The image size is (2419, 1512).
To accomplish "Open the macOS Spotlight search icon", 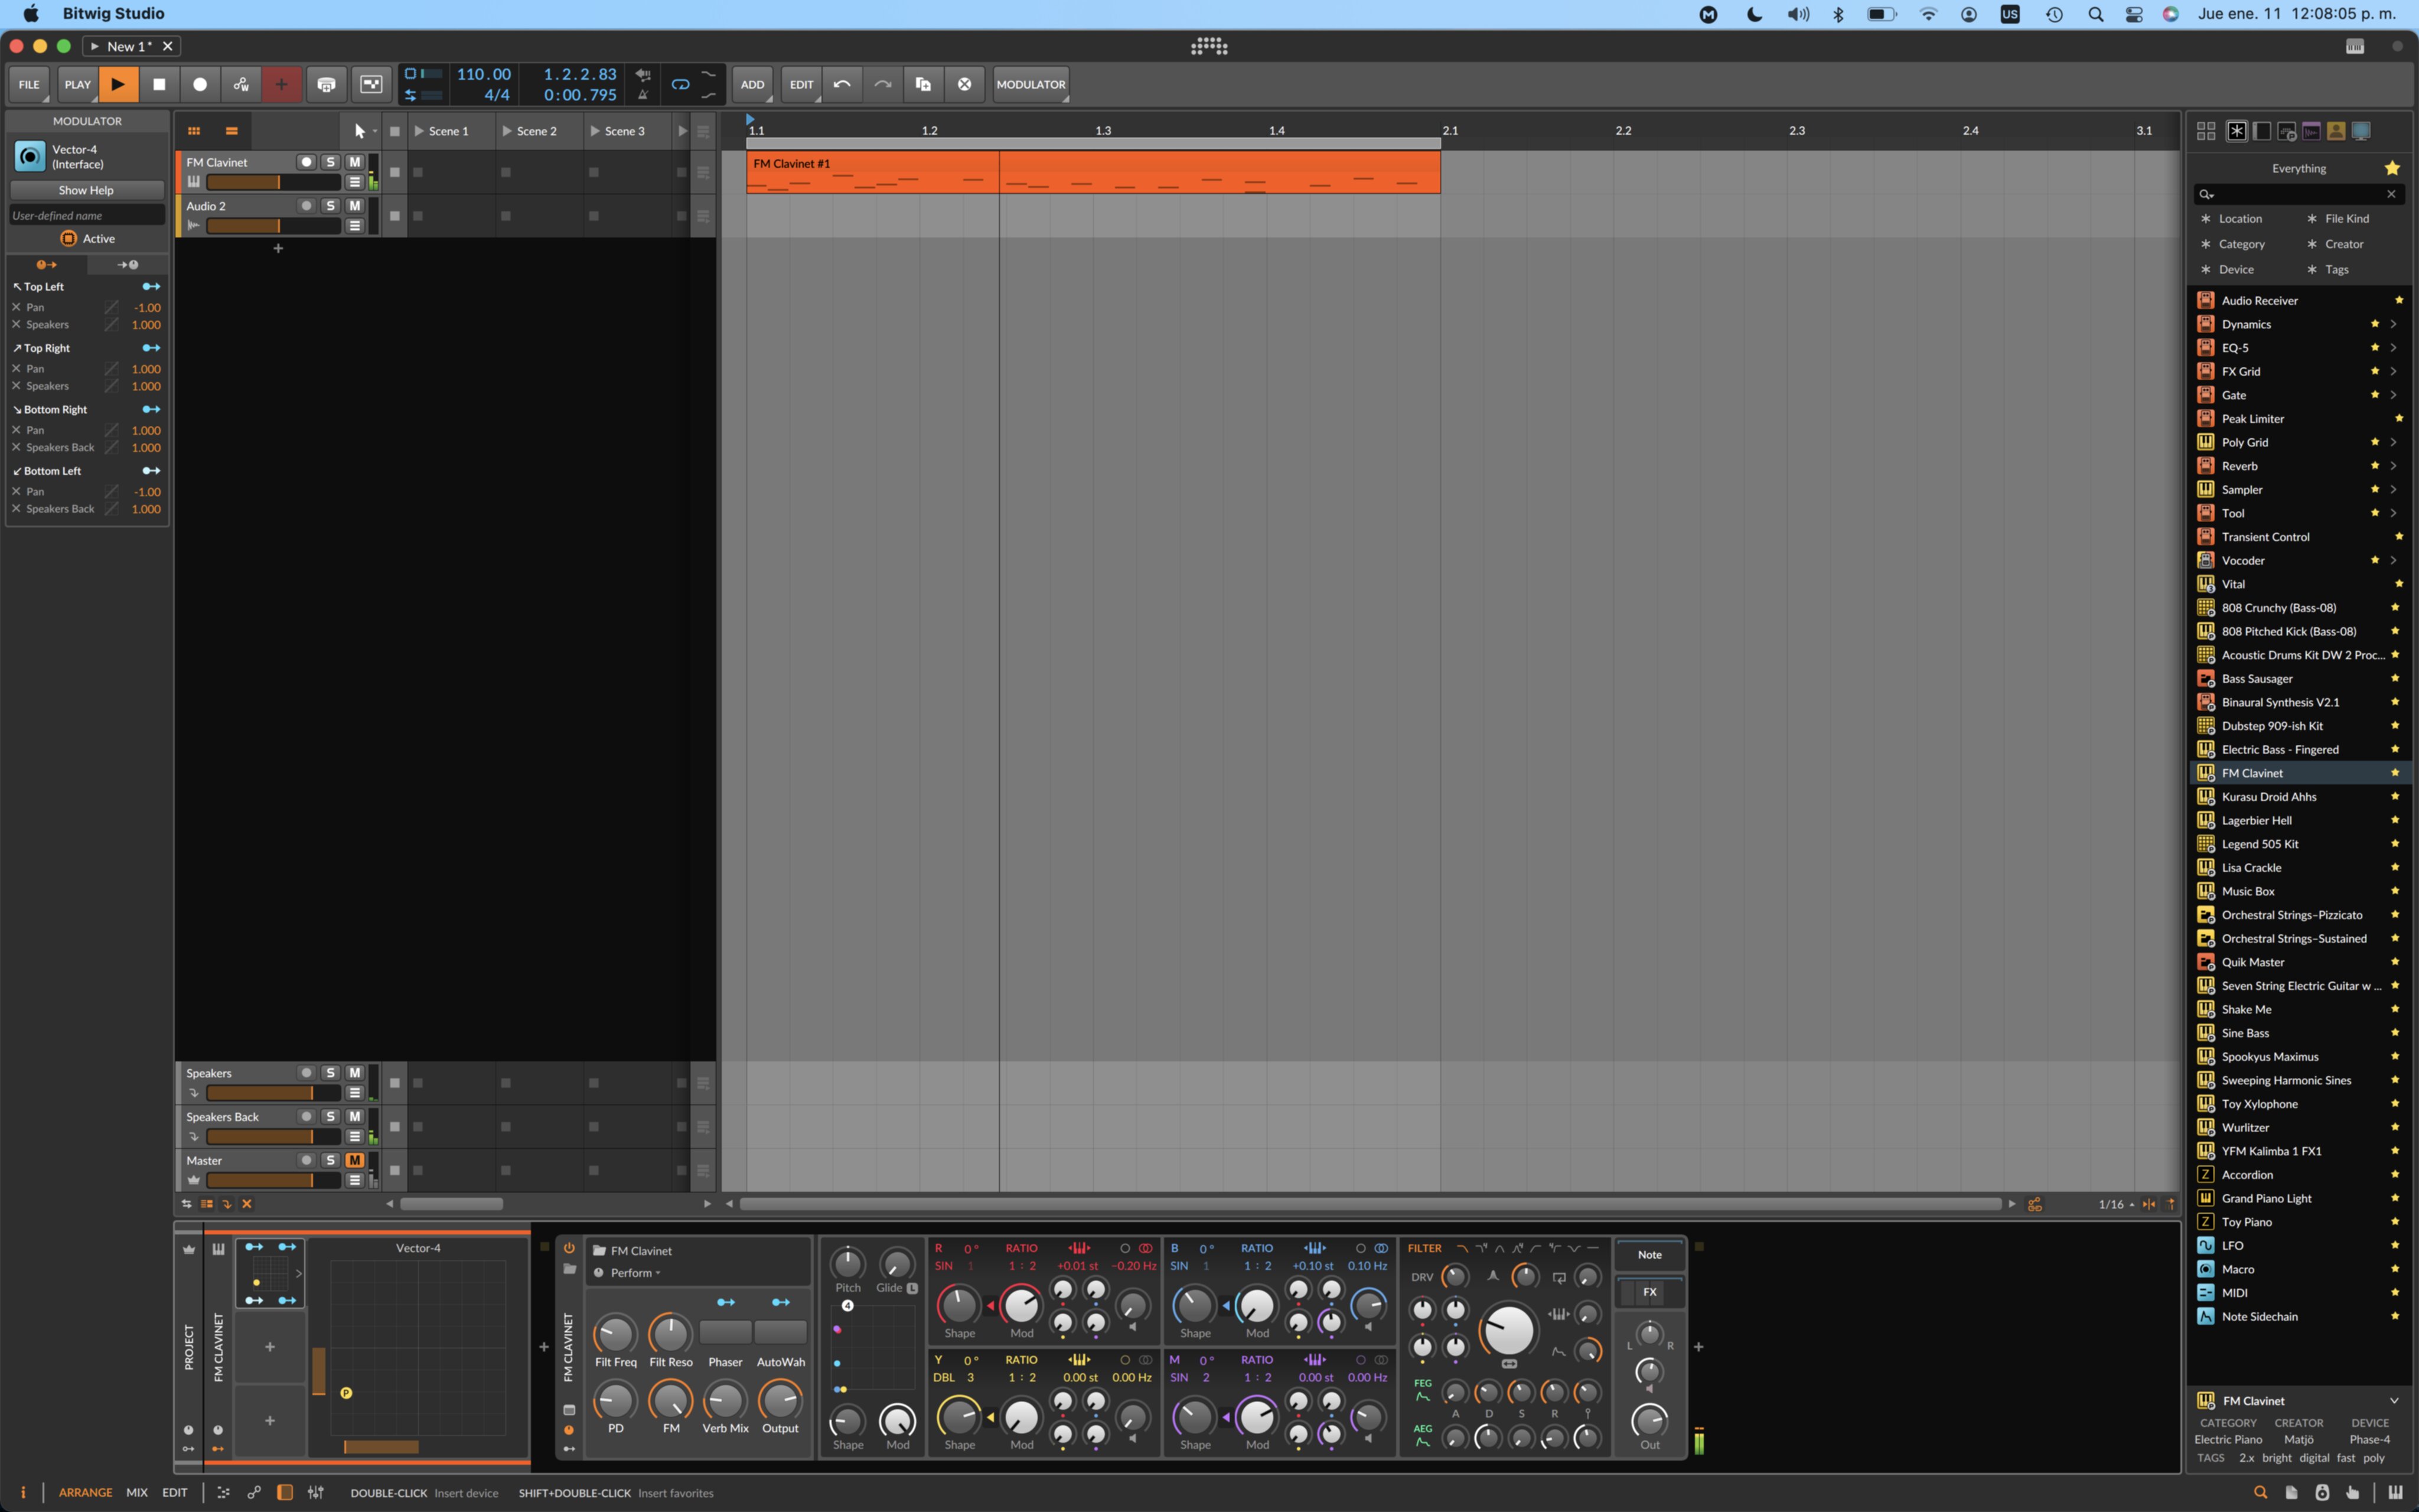I will pos(2096,14).
